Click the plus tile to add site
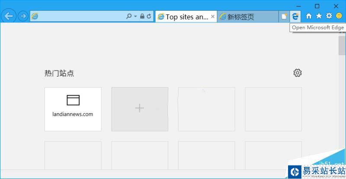 (140, 109)
